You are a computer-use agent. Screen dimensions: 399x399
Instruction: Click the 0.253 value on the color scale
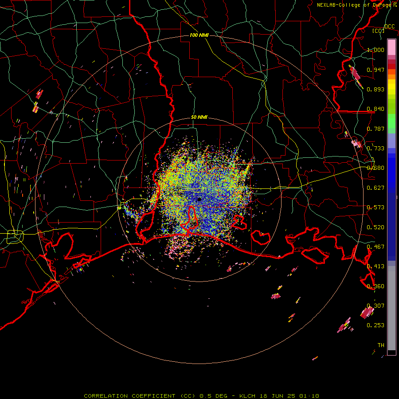376,325
